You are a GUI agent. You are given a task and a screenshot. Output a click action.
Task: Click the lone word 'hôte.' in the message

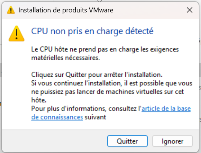[39, 100]
